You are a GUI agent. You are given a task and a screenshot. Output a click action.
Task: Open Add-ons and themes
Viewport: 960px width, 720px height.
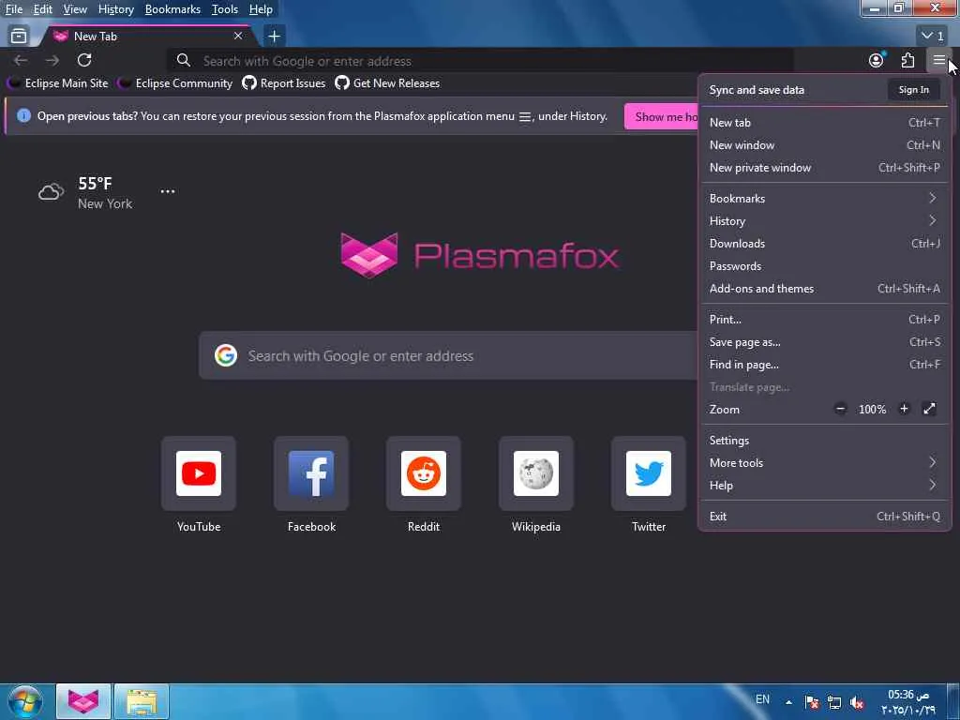coord(824,289)
